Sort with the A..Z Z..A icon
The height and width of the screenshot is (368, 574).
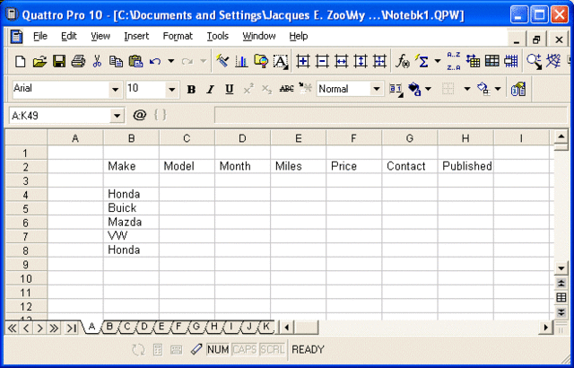pyautogui.click(x=454, y=61)
